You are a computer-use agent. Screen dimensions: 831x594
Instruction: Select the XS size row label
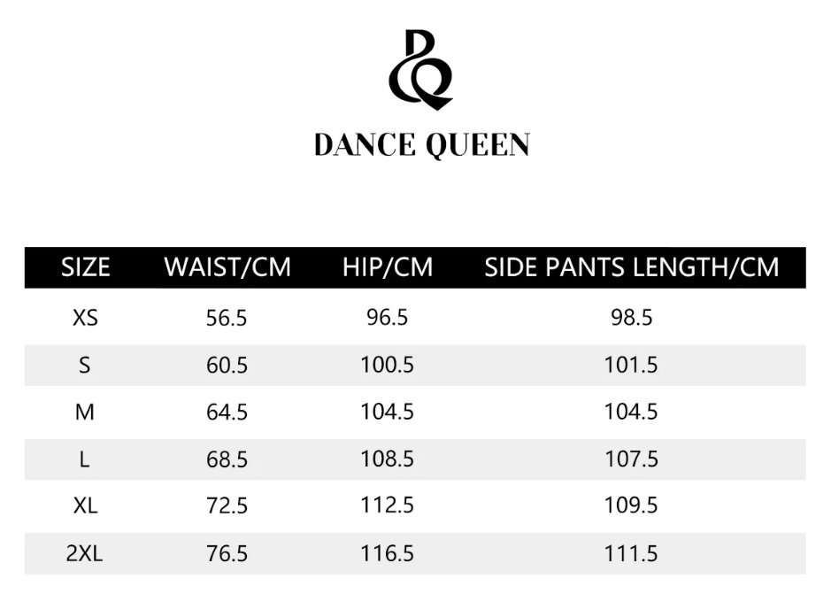[85, 318]
